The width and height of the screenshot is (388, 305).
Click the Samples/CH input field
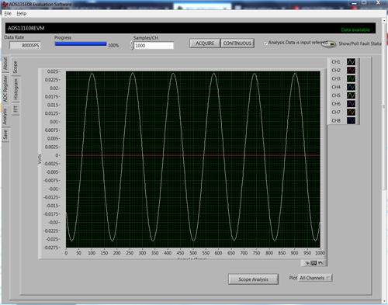[154, 46]
